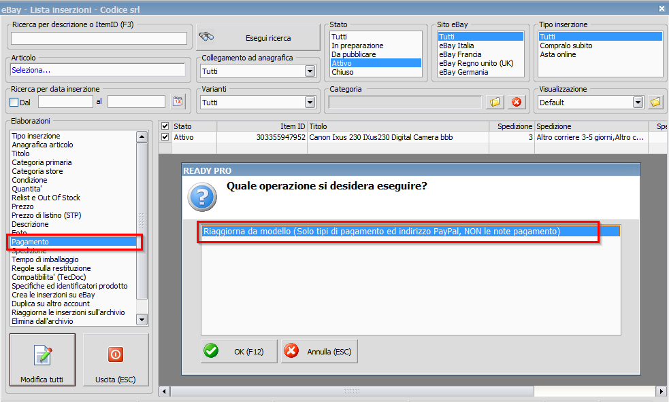Select Anagrafica articolo elaboration
The height and width of the screenshot is (402, 669).
(73, 145)
